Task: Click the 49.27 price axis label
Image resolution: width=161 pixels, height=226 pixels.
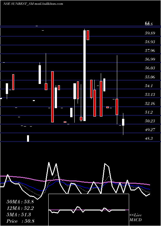Action: pyautogui.click(x=150, y=130)
